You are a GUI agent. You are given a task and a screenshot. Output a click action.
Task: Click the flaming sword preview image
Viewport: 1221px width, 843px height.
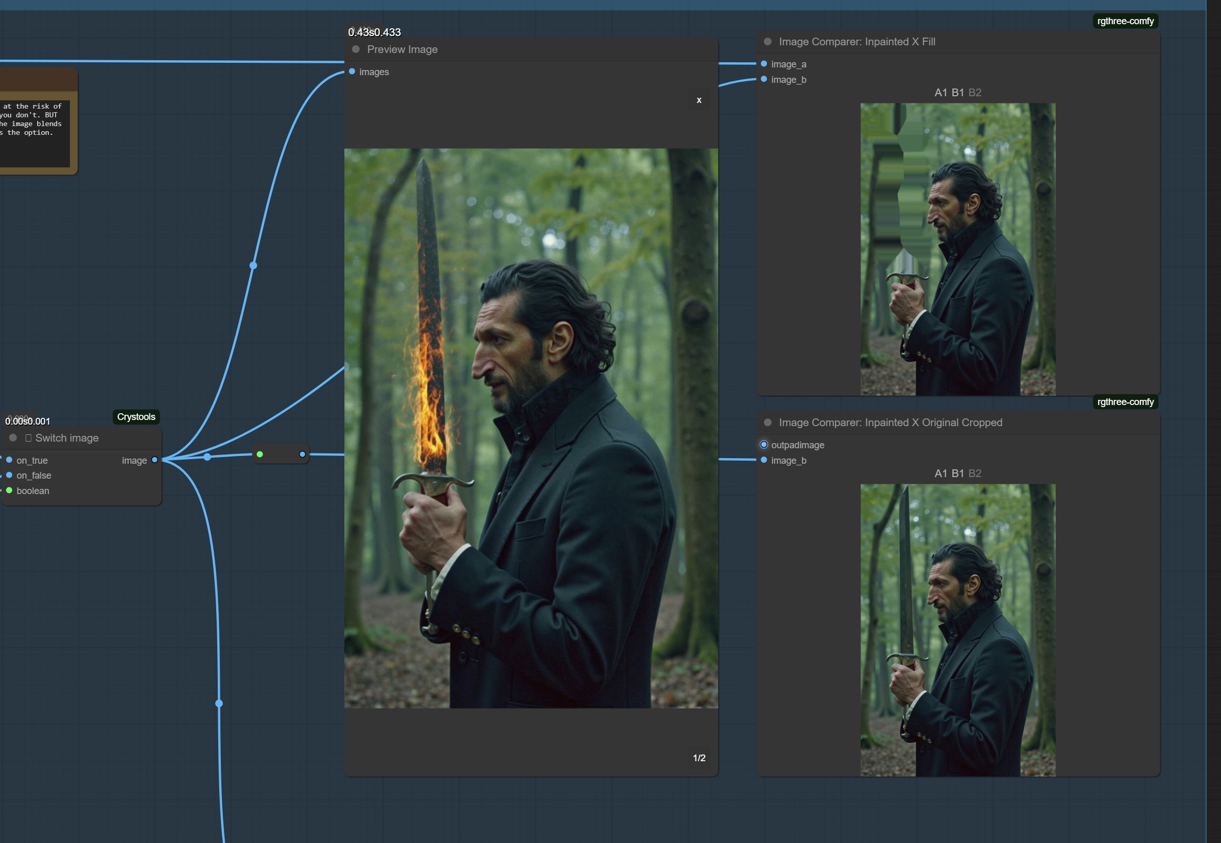pyautogui.click(x=531, y=428)
